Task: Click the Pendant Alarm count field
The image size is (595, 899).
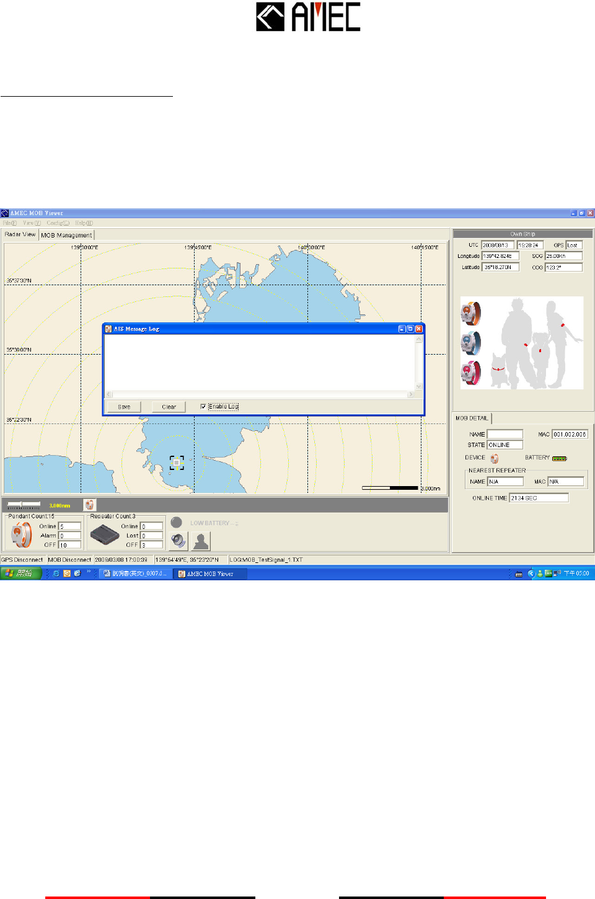Action: [70, 536]
